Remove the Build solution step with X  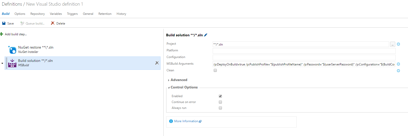click(157, 63)
